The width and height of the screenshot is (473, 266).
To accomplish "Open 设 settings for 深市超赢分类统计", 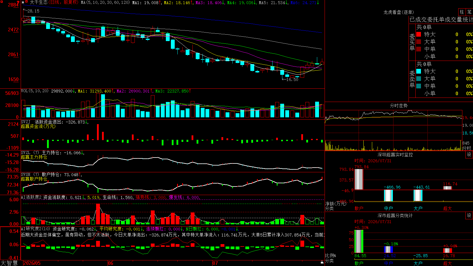I will point(469,215).
